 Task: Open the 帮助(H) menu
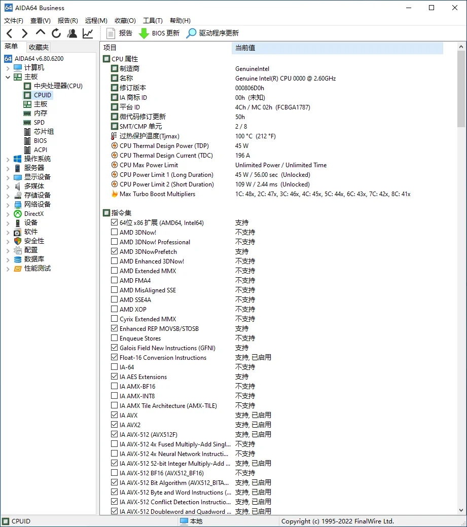[180, 21]
